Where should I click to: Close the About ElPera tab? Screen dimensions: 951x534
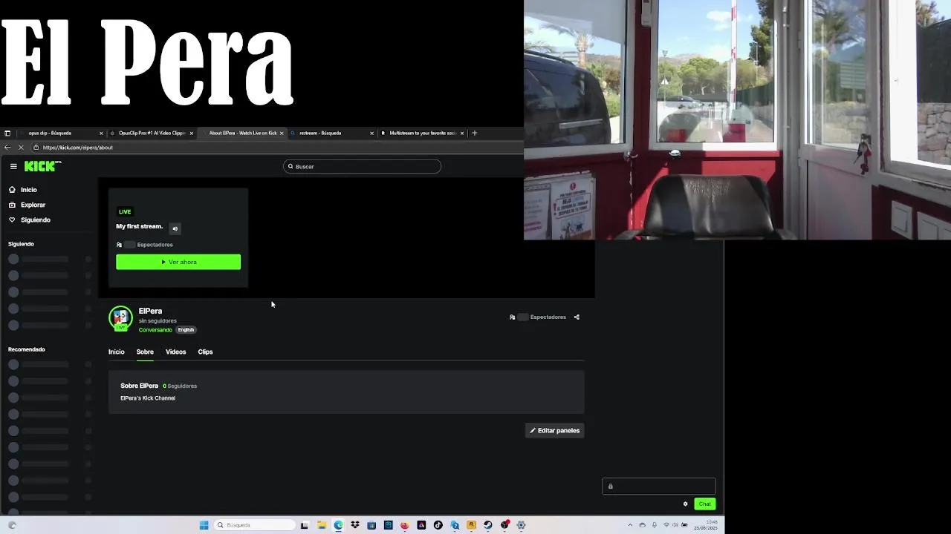tap(282, 133)
